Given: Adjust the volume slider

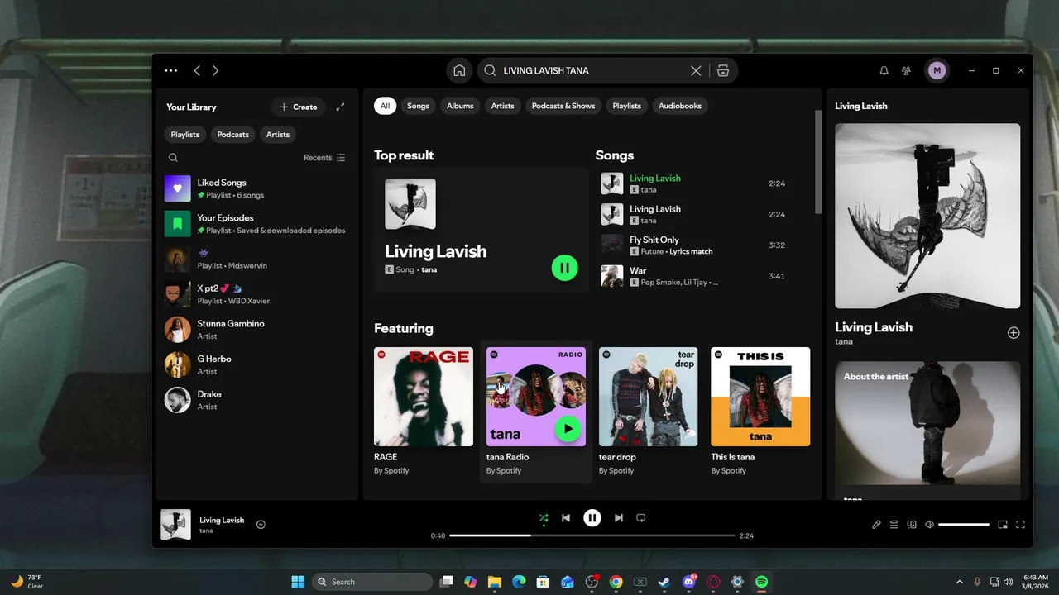Looking at the screenshot, I should tap(964, 525).
